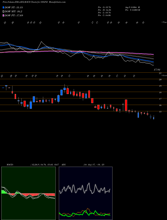Click the price axis label 17
This screenshot has height=220, width=167.
[x=160, y=99]
